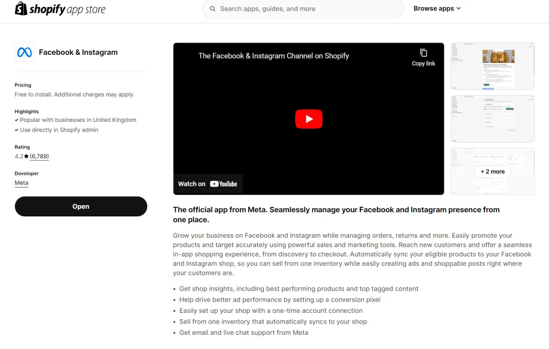Click 'Get email and live chat support' bullet

click(243, 333)
